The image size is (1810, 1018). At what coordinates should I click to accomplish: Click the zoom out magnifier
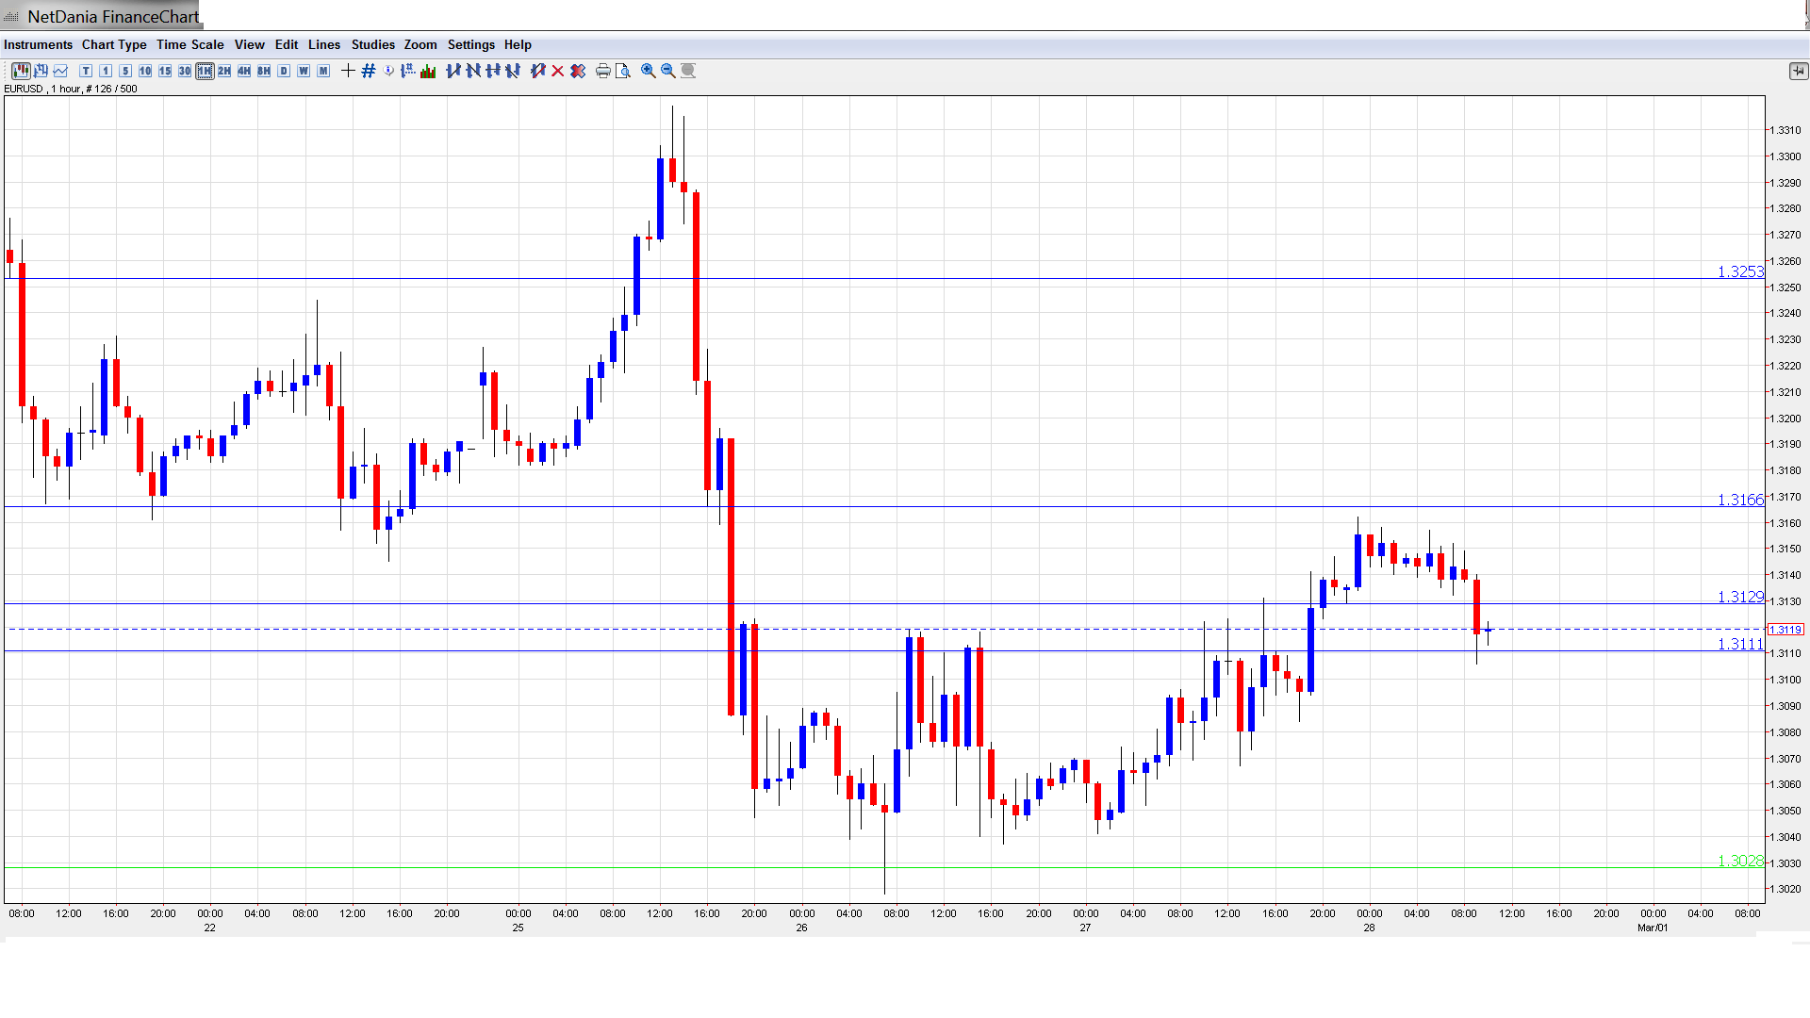pyautogui.click(x=667, y=71)
